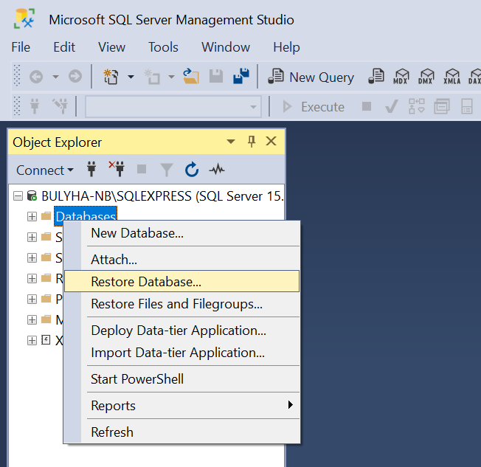
Task: Click the Add New Item icon
Action: [x=152, y=77]
